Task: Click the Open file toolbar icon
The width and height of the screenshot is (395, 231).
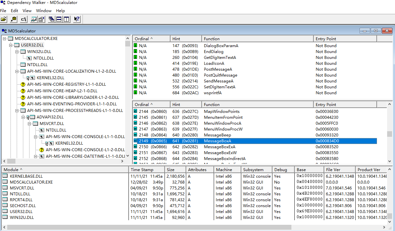Action: coord(4,19)
